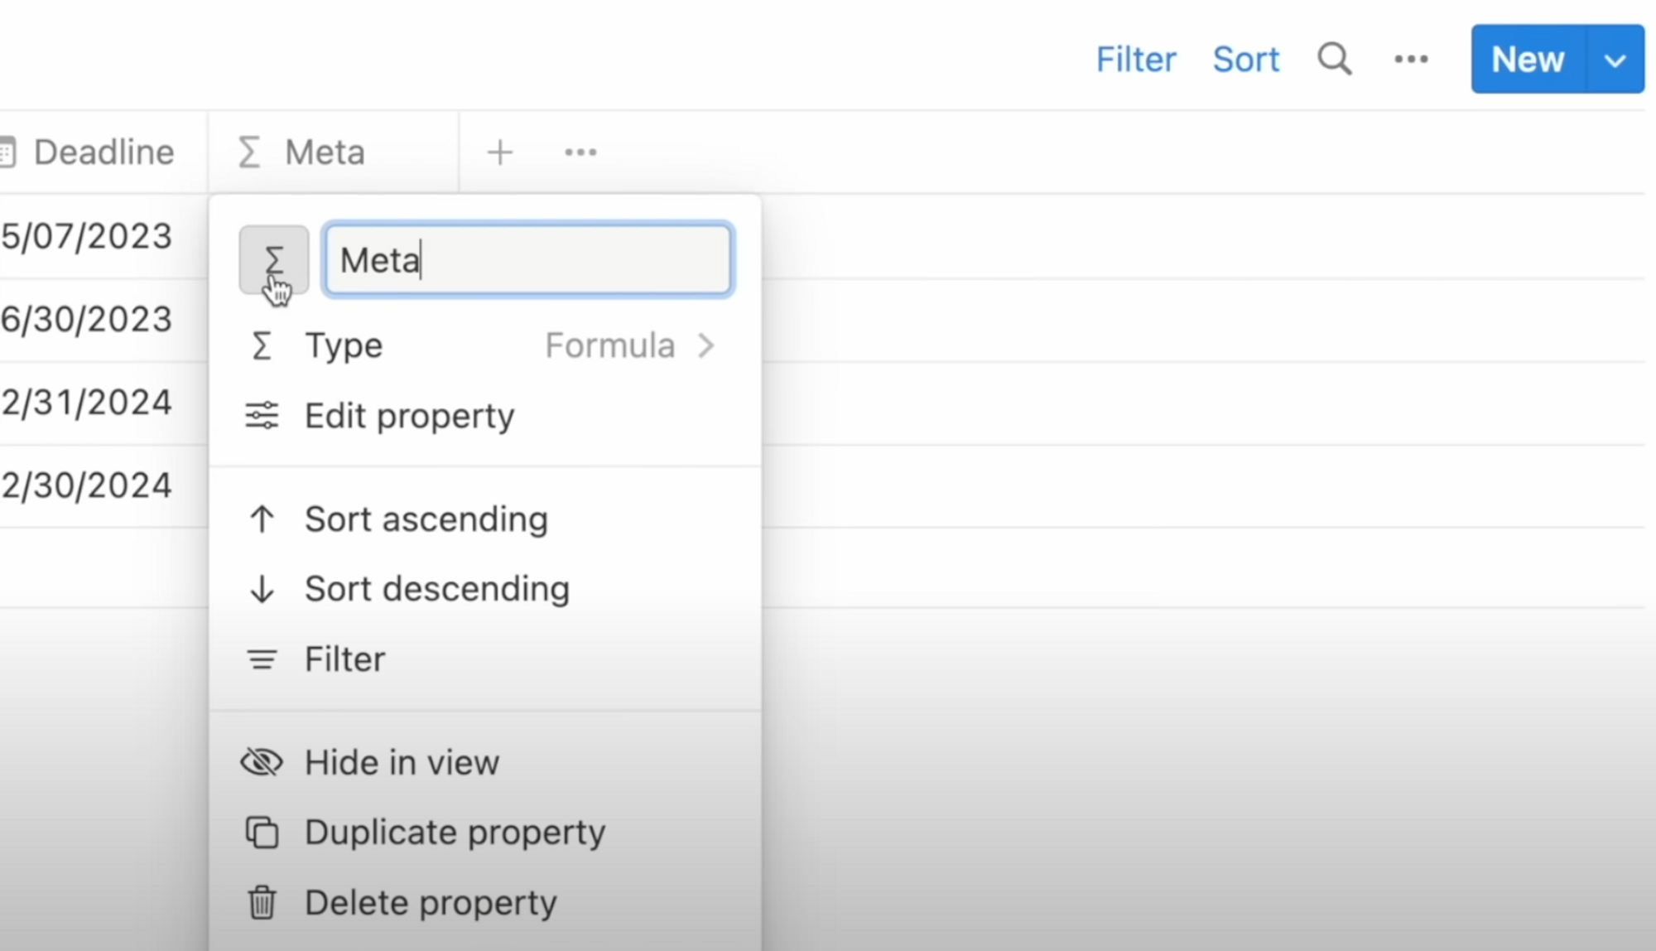Choose Sort ascending from the menu
Image resolution: width=1656 pixels, height=951 pixels.
click(x=426, y=519)
